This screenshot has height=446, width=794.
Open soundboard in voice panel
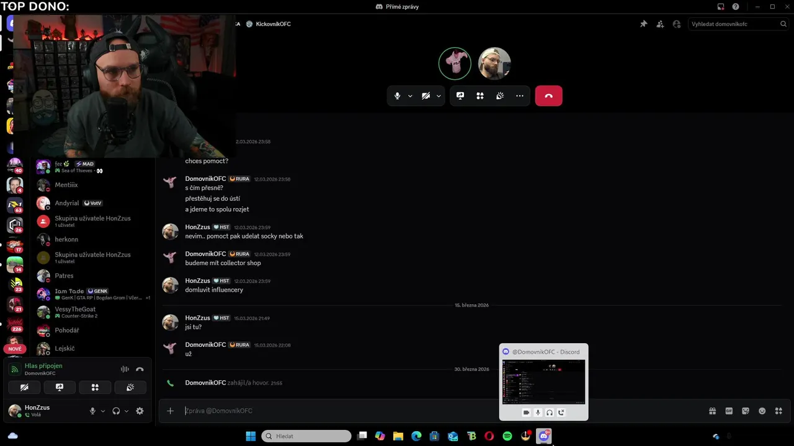click(x=130, y=387)
